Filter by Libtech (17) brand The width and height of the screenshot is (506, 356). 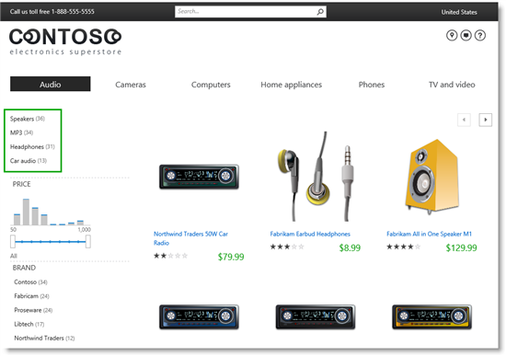(x=29, y=324)
